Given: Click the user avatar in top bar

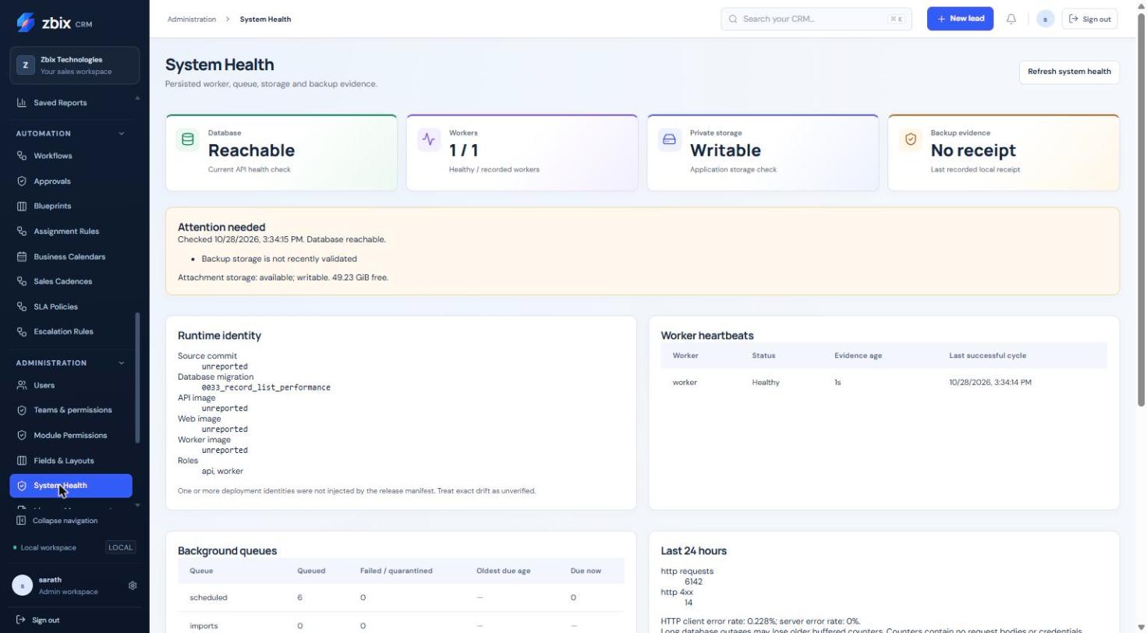Looking at the screenshot, I should [1046, 19].
